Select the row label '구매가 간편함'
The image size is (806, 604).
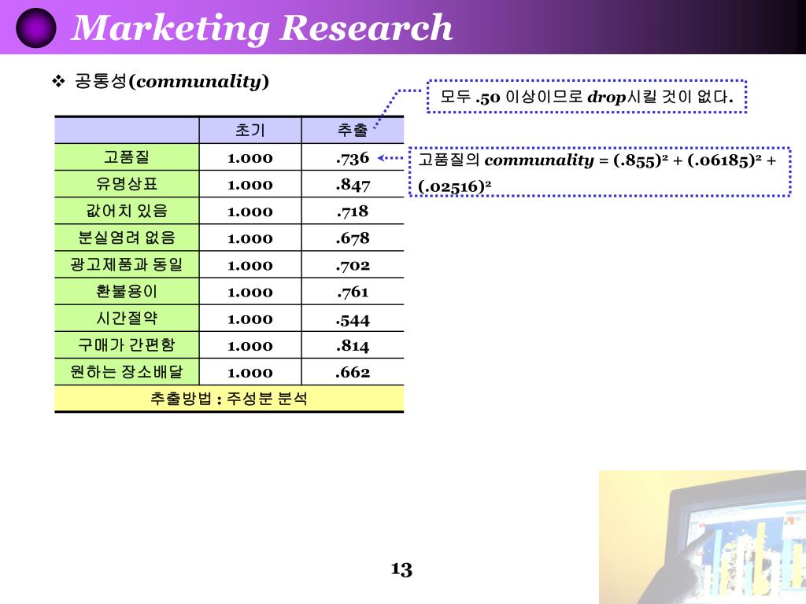[x=127, y=344]
